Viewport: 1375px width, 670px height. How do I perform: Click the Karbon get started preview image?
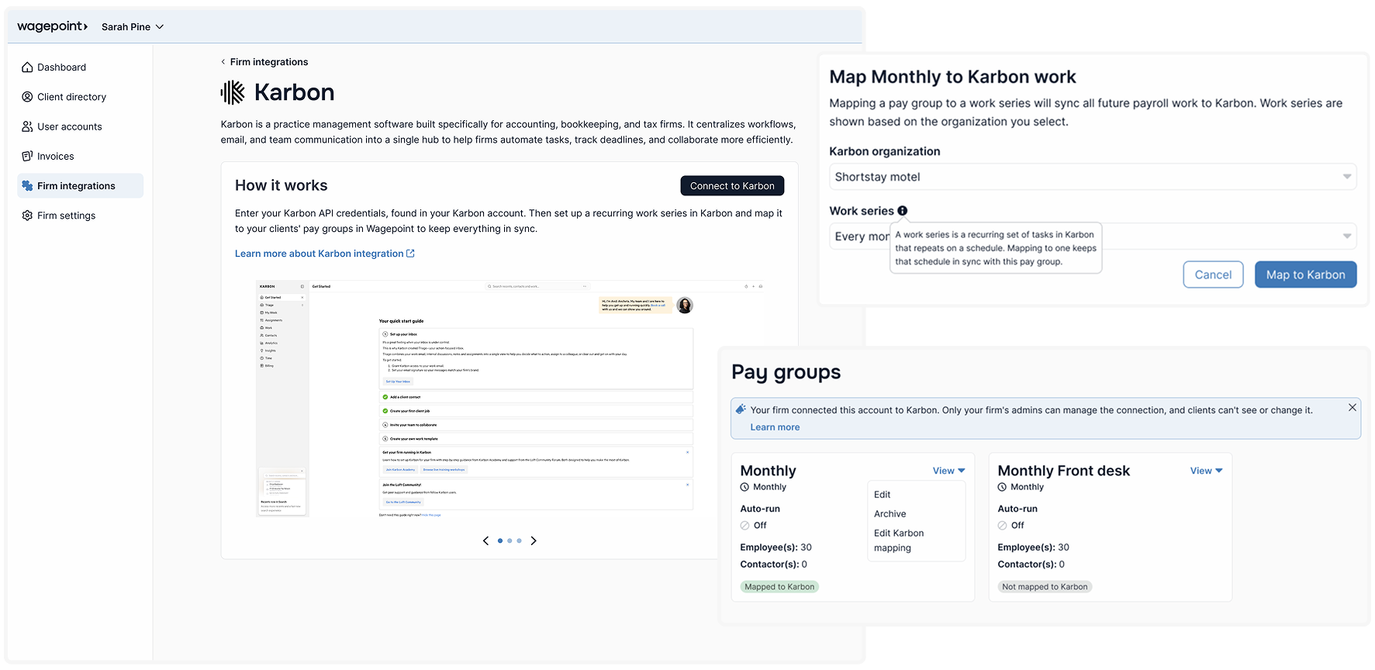coord(511,399)
